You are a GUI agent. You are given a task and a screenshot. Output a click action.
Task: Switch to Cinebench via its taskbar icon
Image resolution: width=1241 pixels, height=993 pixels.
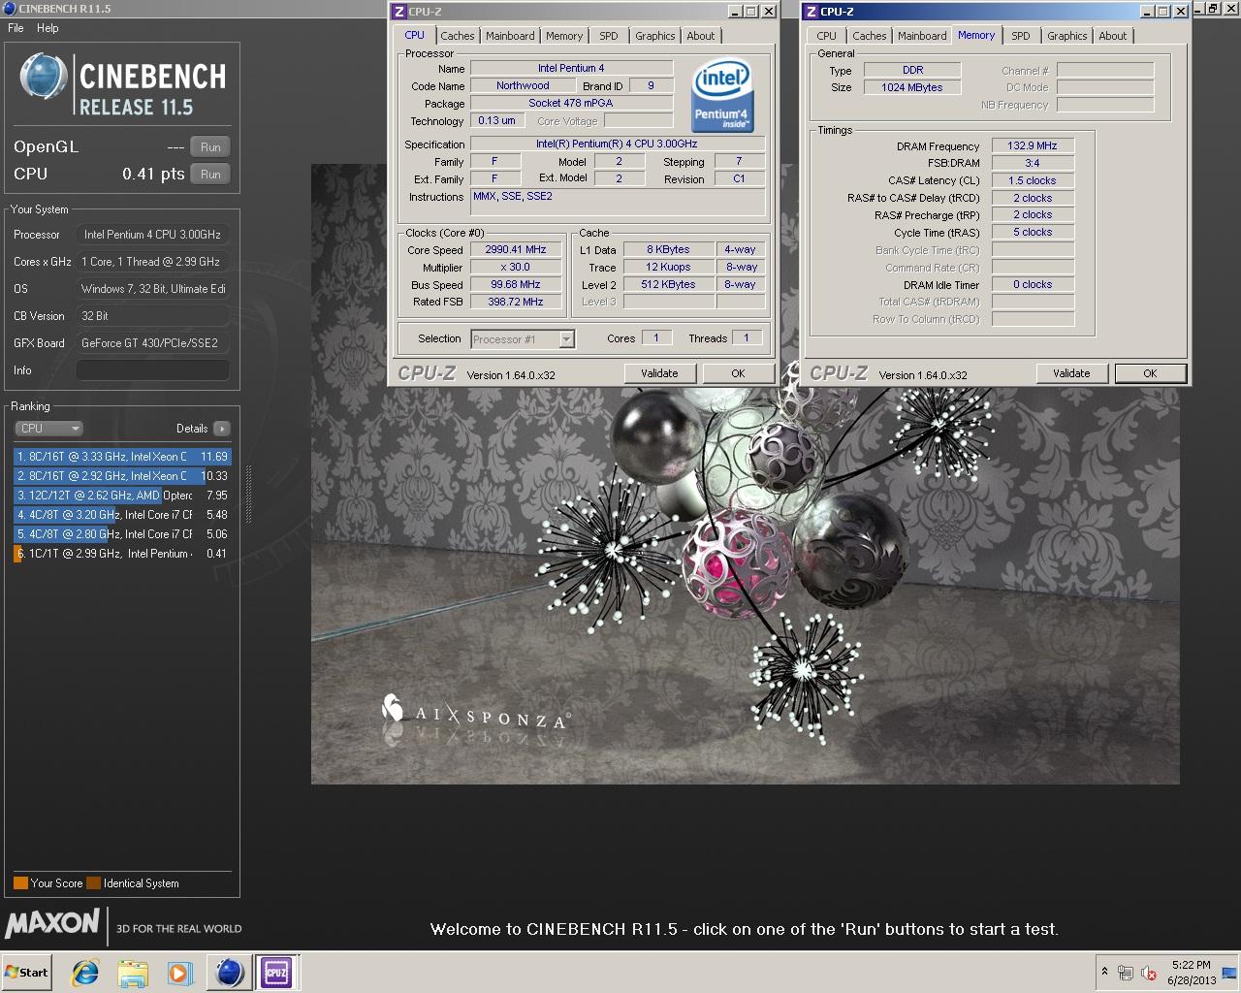230,972
